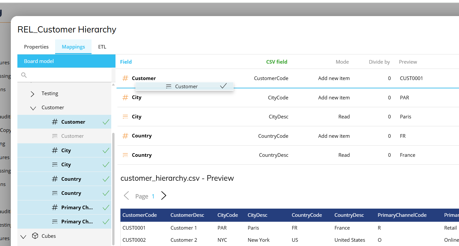Viewport: 459px width, 246px height.
Task: Click the Cubes box icon
Action: [x=35, y=236]
